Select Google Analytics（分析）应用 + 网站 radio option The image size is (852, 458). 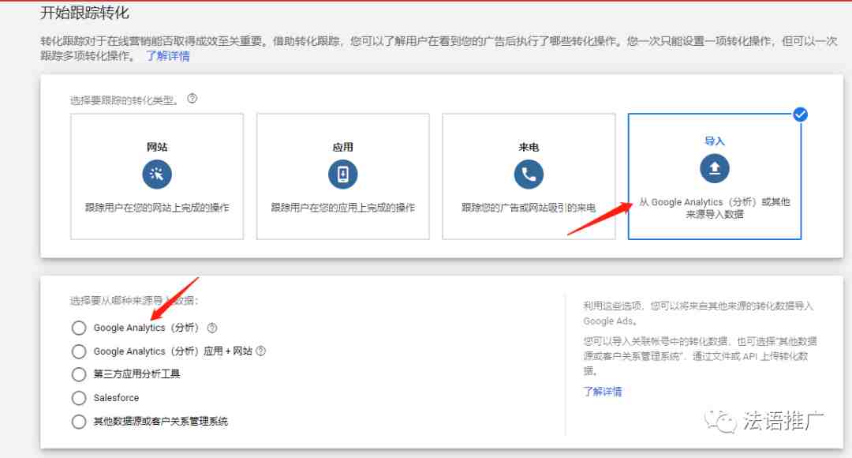click(x=79, y=351)
